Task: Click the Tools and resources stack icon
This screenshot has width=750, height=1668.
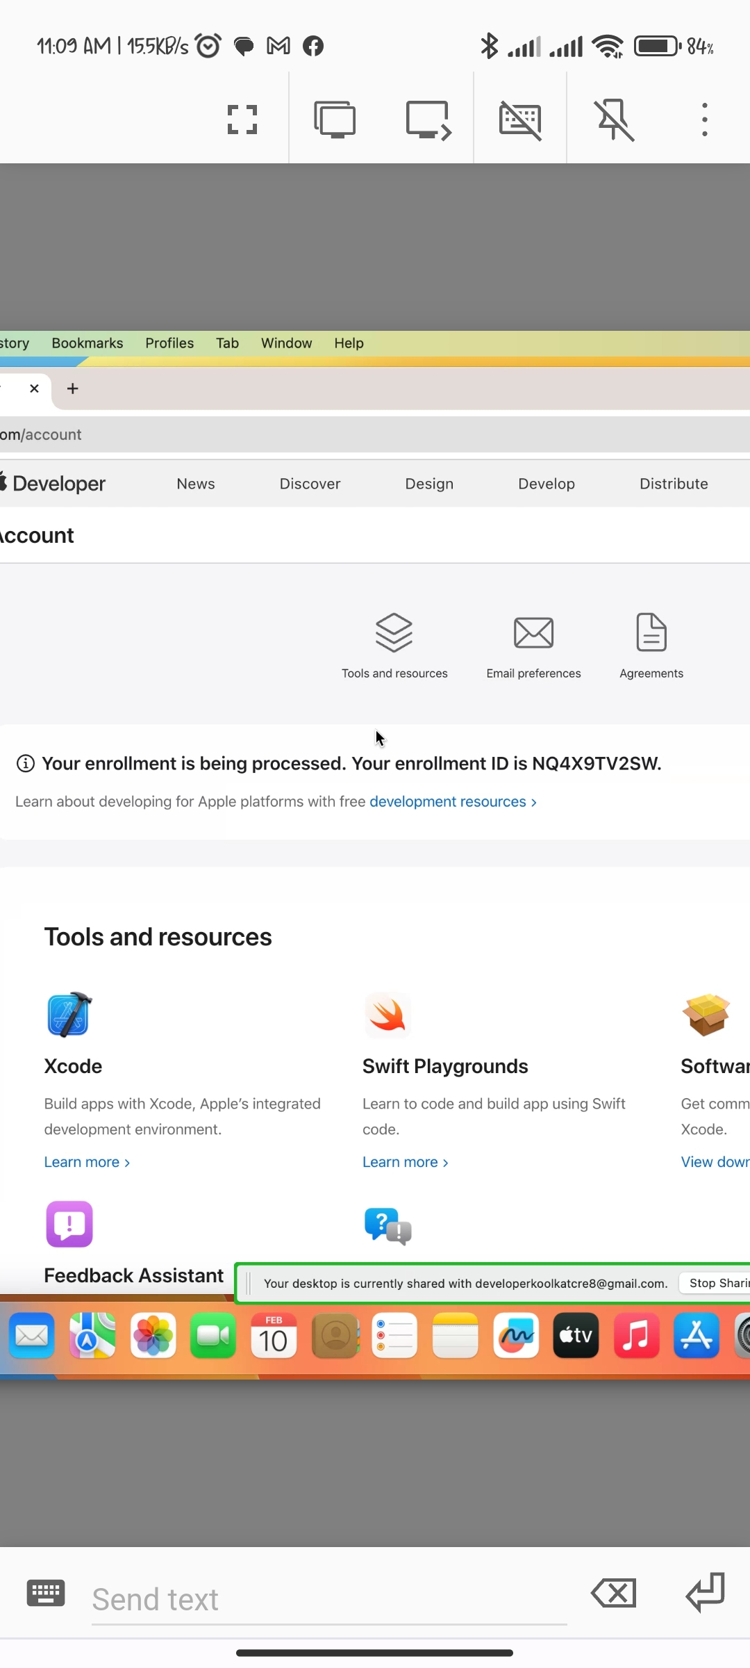Action: pyautogui.click(x=394, y=632)
